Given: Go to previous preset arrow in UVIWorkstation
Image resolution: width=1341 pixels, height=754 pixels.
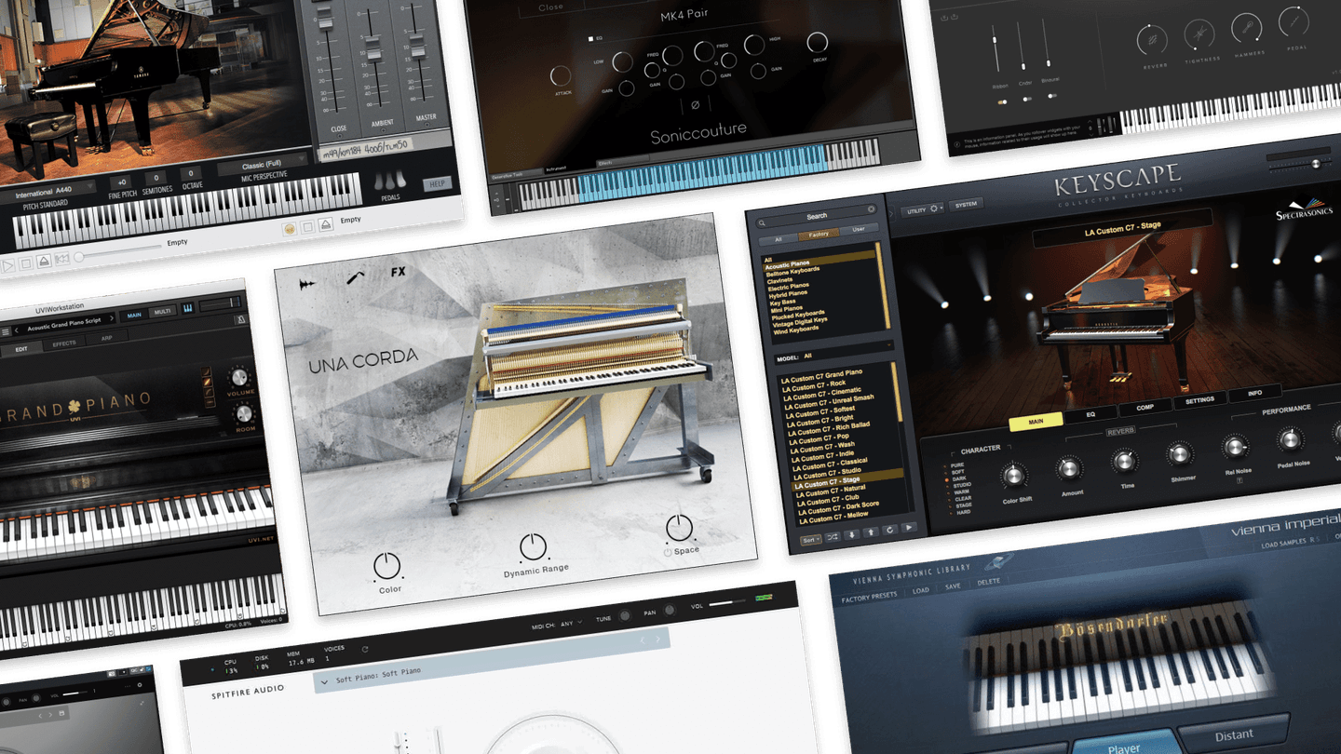Looking at the screenshot, I should tap(16, 330).
